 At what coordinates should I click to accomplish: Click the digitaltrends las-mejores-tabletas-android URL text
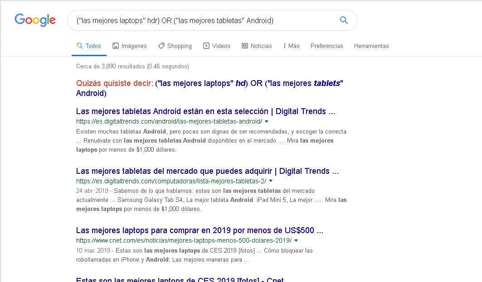[169, 121]
